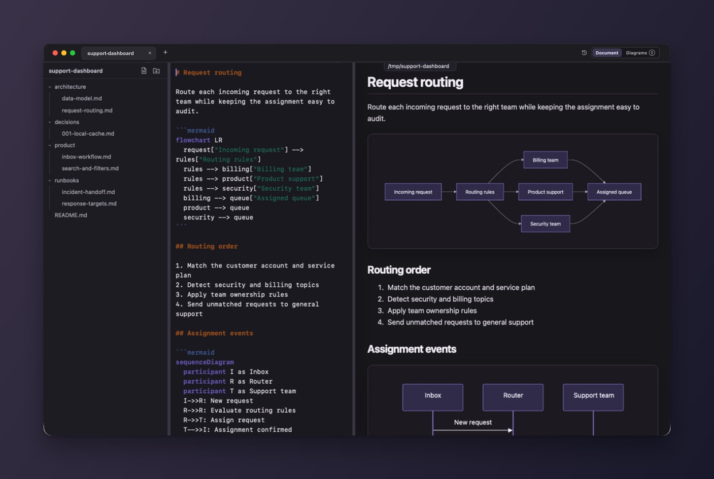Click the Request routing preview heading
Screen dimensions: 714x479
[x=415, y=82]
